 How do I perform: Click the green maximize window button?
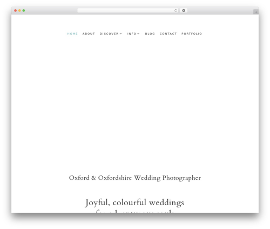[x=24, y=11]
